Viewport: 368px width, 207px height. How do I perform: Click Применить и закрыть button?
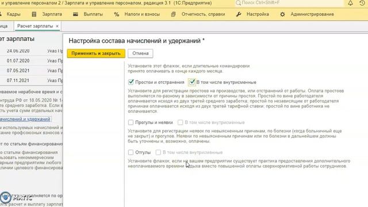(96, 53)
